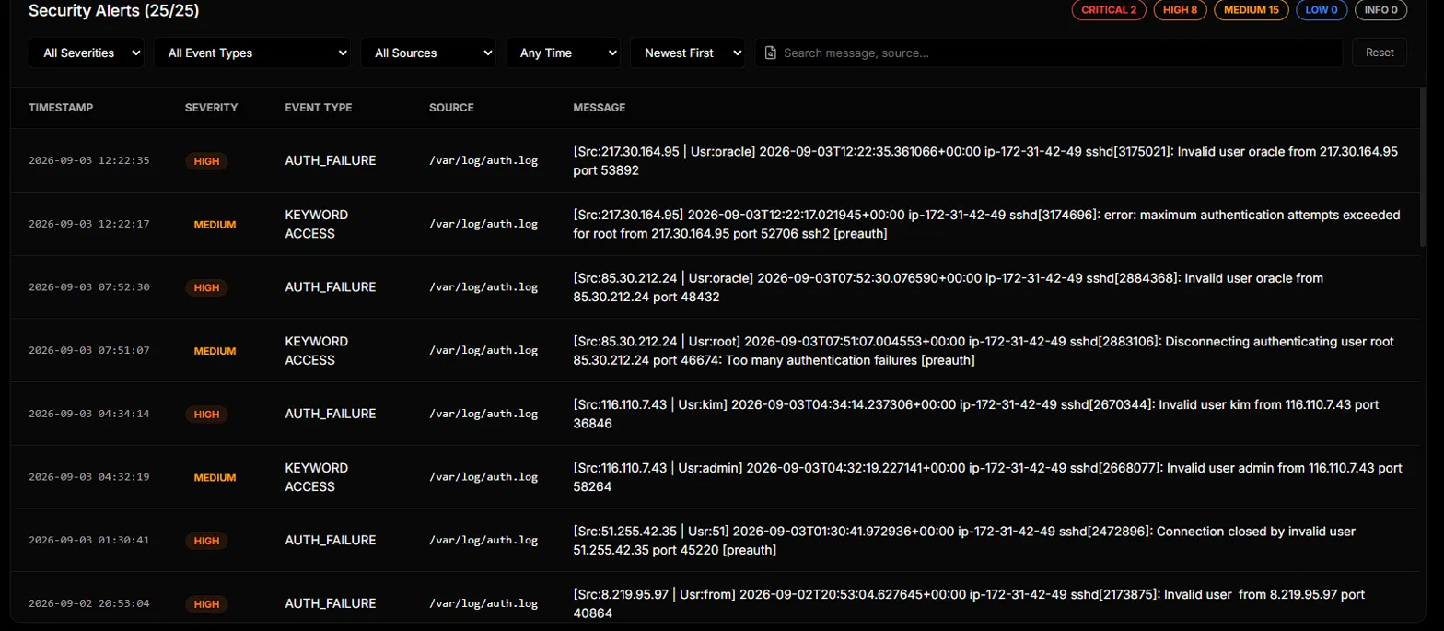Sort by the TIMESTAMP column header

tap(61, 108)
